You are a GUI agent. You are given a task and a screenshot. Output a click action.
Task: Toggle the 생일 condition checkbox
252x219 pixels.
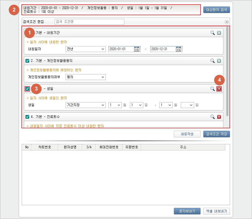point(27,89)
